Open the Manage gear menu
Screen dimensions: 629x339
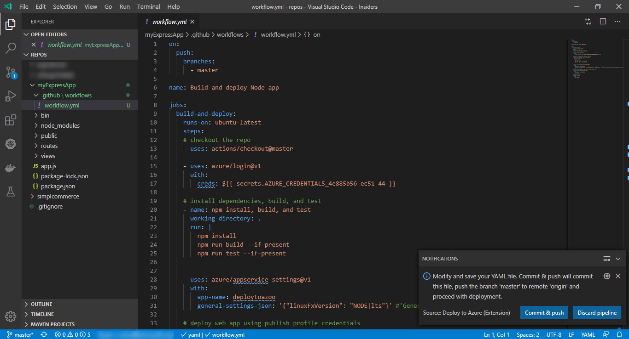[11, 316]
